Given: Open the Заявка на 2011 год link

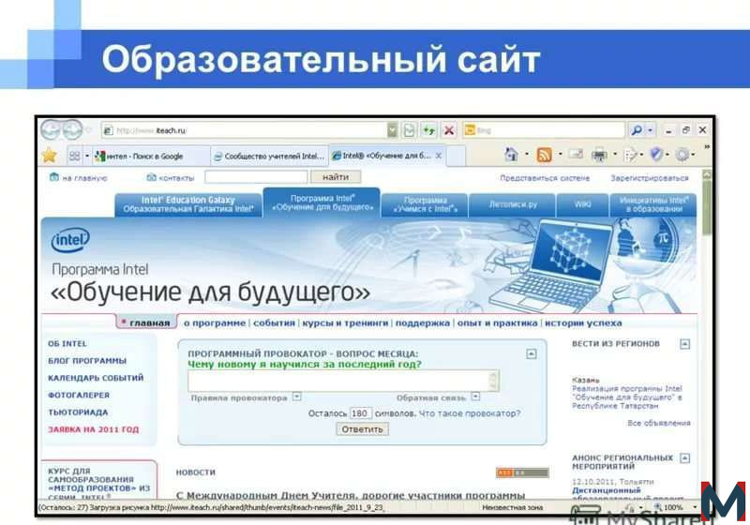Looking at the screenshot, I should 93,430.
